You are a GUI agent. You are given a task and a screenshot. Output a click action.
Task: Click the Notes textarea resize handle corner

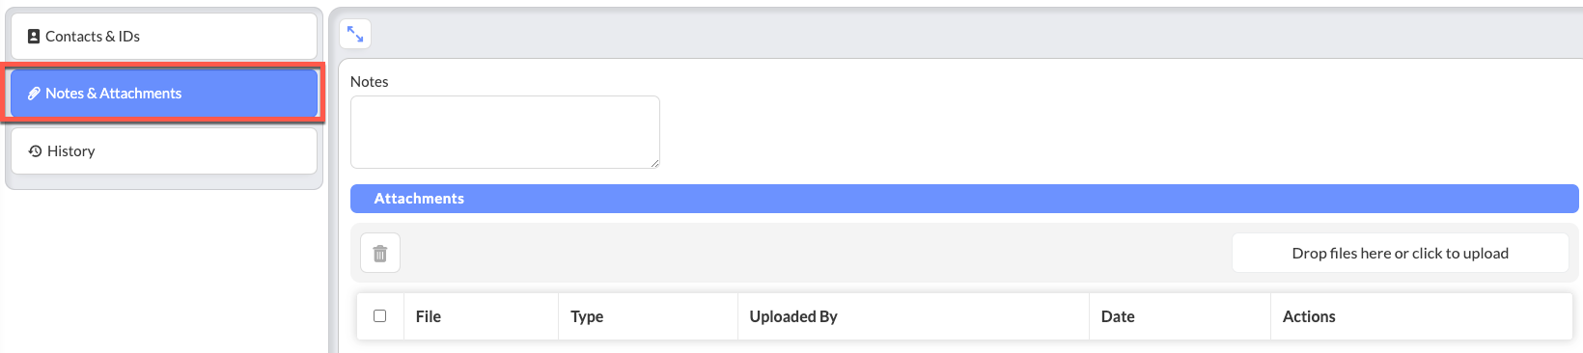click(654, 163)
